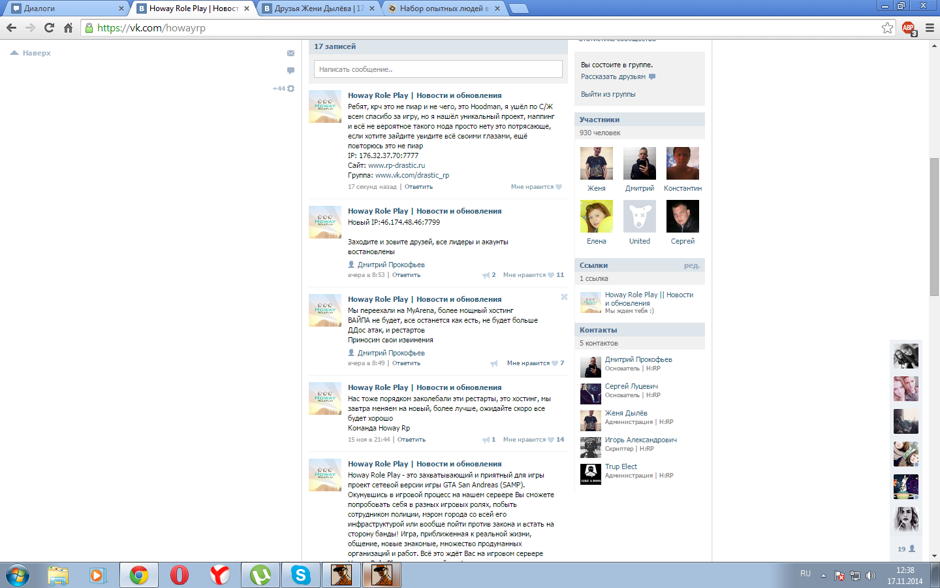The image size is (940, 588).
Task: Open the www.rp-drastic.ru link
Action: tap(396, 165)
